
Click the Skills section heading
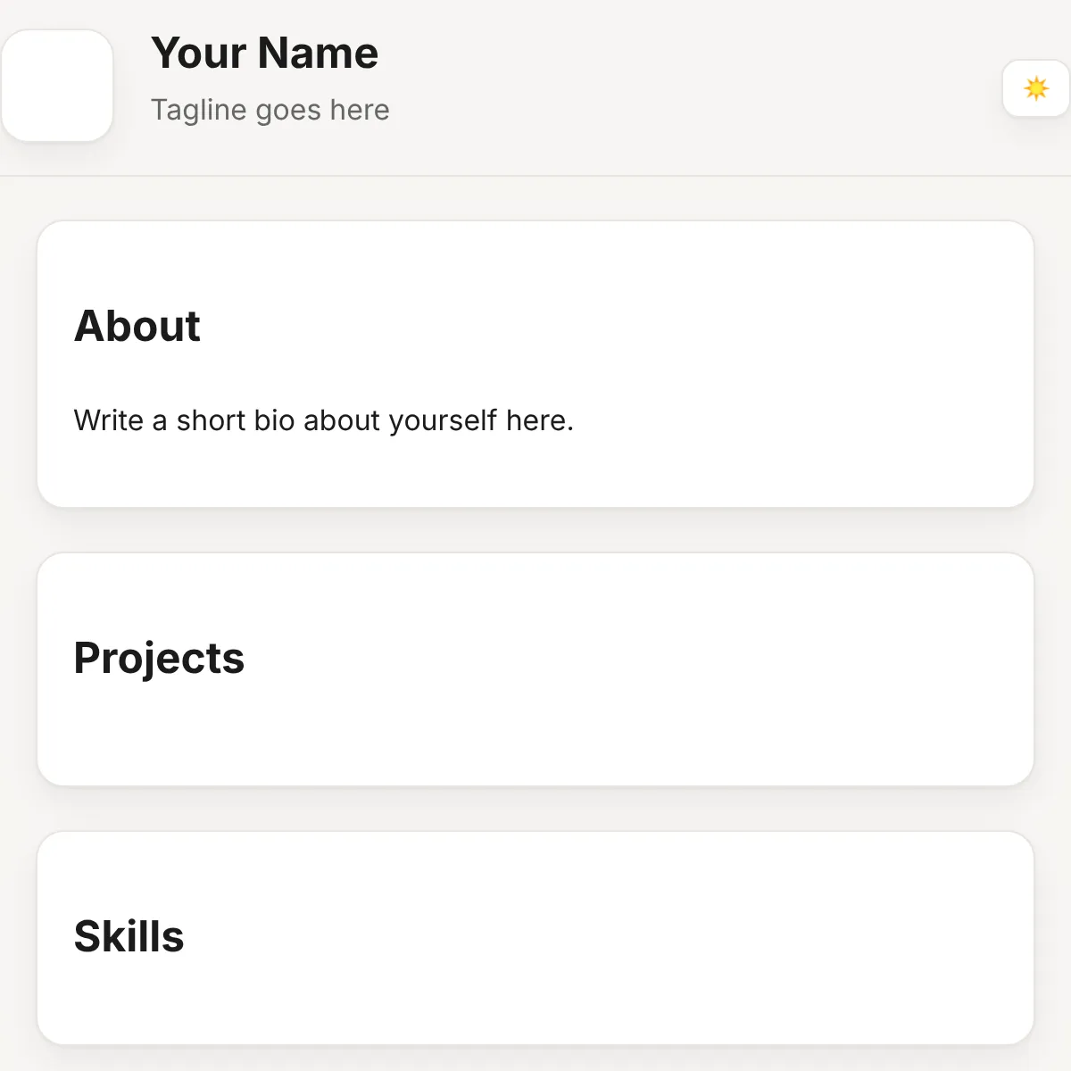pos(129,936)
